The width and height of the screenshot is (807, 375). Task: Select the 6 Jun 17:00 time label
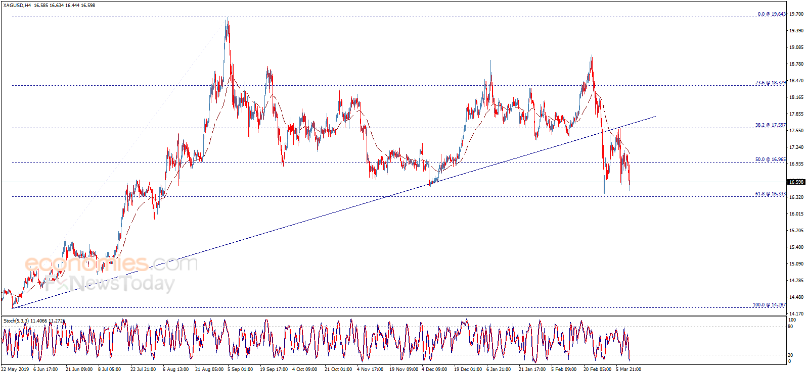pos(46,369)
